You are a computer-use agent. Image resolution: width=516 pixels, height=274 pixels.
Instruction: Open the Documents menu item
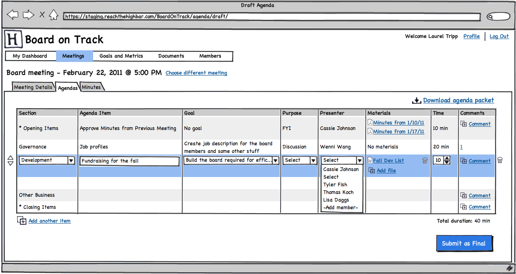[x=171, y=56]
